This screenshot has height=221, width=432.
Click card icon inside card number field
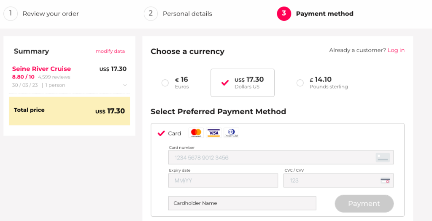tap(383, 158)
